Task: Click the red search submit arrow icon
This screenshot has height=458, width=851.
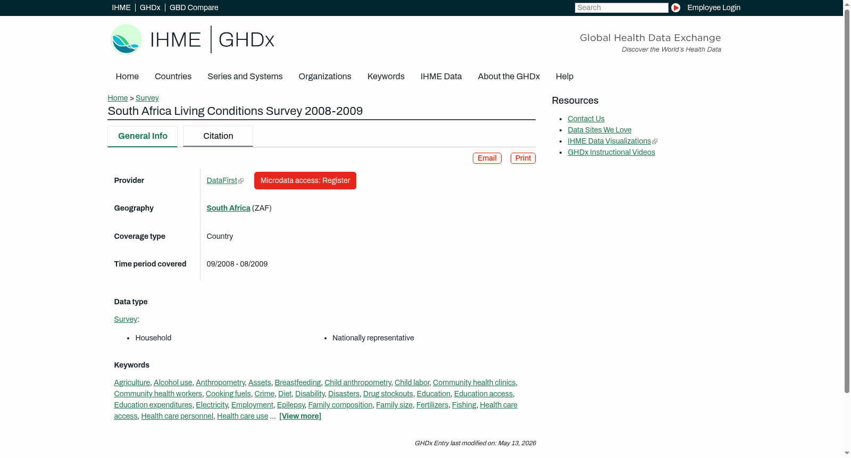Action: coord(675,7)
